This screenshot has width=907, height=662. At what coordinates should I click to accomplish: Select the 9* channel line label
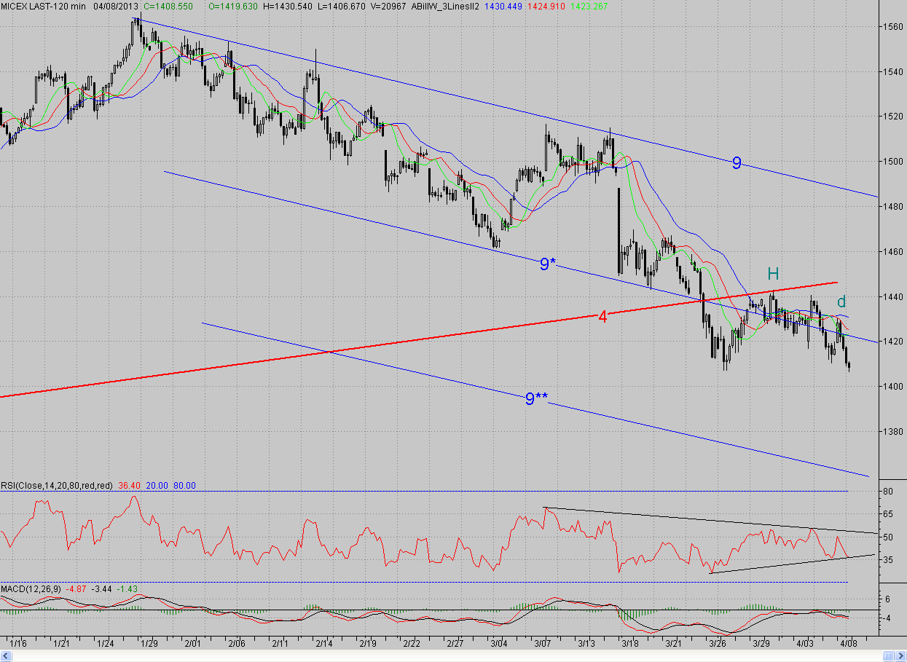point(548,264)
